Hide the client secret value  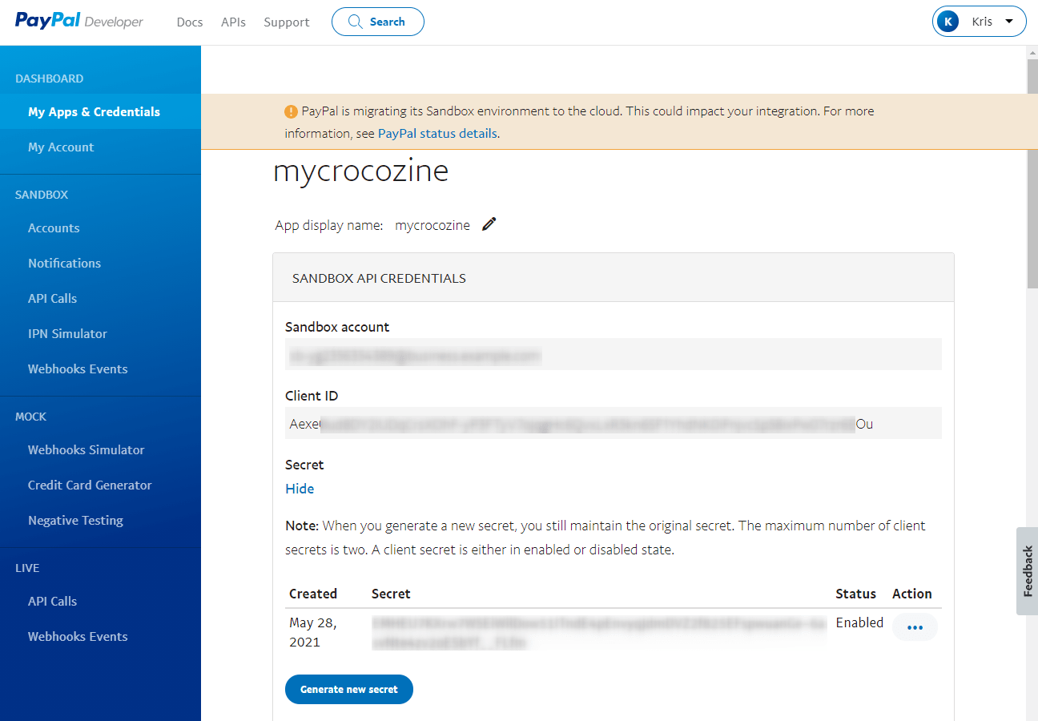[x=300, y=489]
